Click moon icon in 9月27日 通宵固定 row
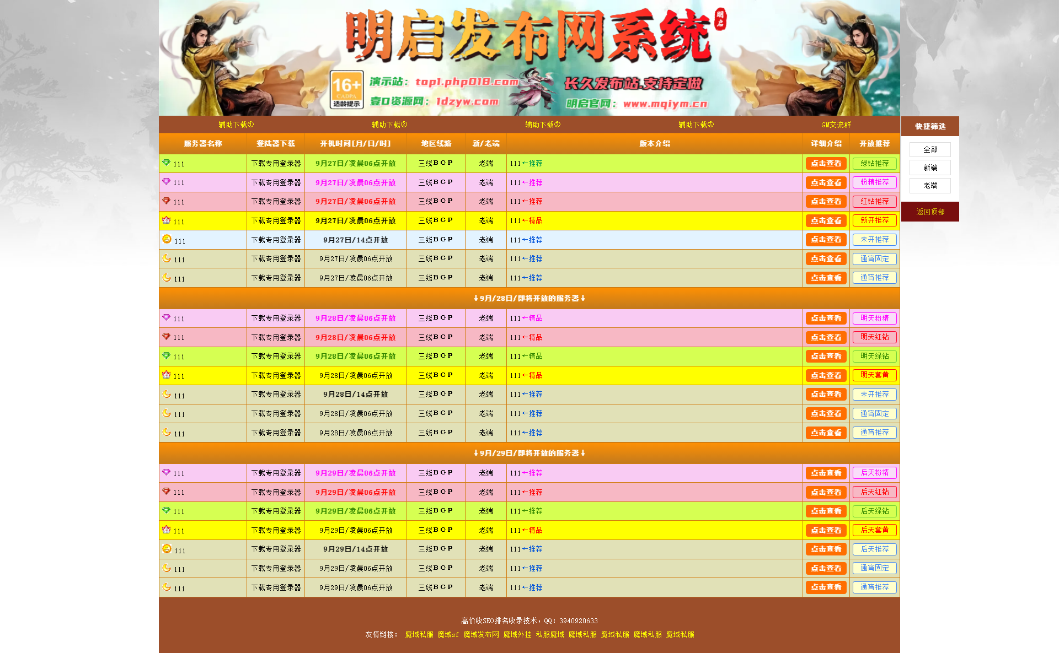This screenshot has height=653, width=1059. 167,258
